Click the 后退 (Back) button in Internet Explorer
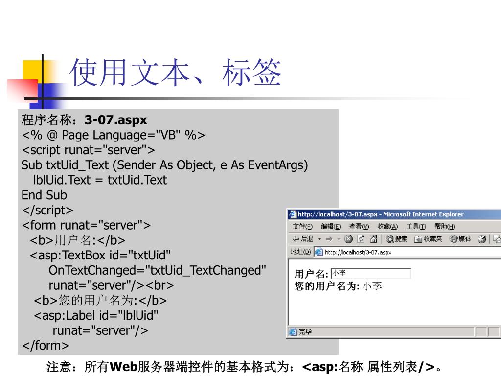The image size is (501, 376). [302, 239]
